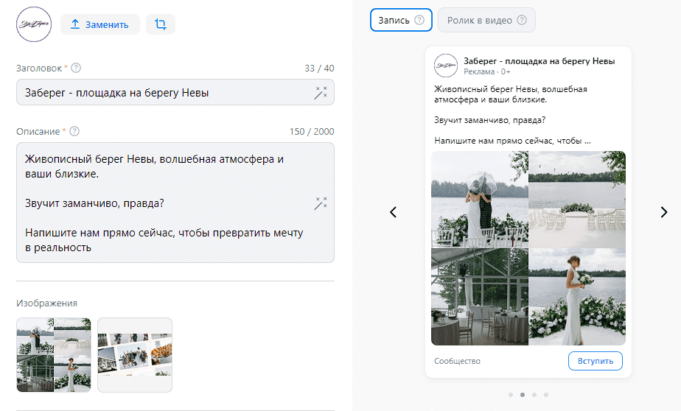Select the second carousel pagination dot
The height and width of the screenshot is (411, 681).
(x=523, y=395)
